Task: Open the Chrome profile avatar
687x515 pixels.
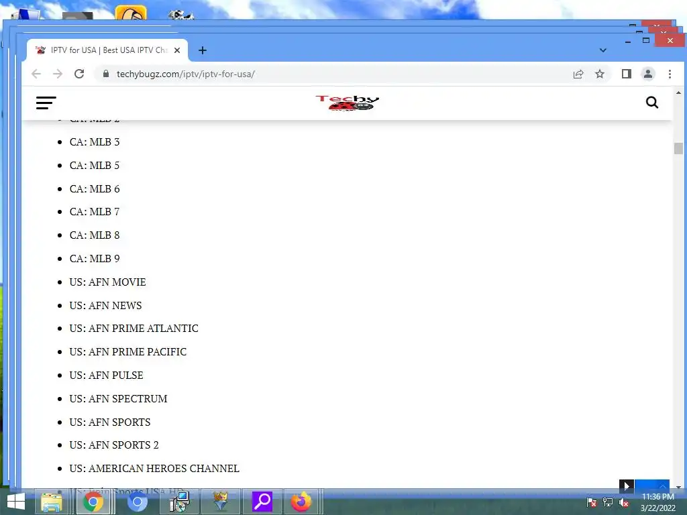Action: (x=648, y=74)
